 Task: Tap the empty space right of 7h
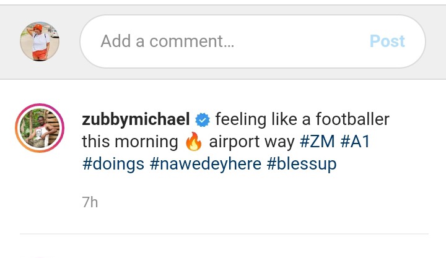tap(256, 202)
